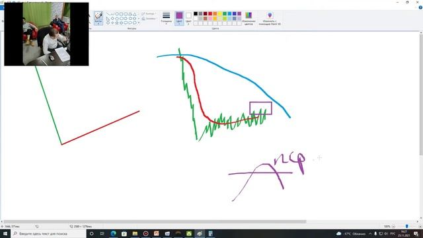Pick the pink color swatch
423x238 pixels.
coord(210,19)
